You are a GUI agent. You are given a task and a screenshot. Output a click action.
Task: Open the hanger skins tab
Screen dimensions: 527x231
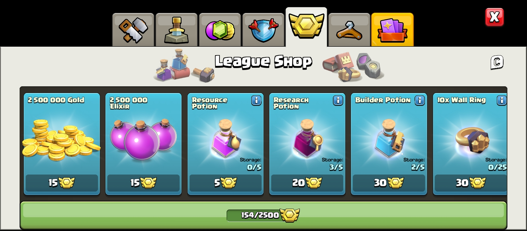point(349,30)
